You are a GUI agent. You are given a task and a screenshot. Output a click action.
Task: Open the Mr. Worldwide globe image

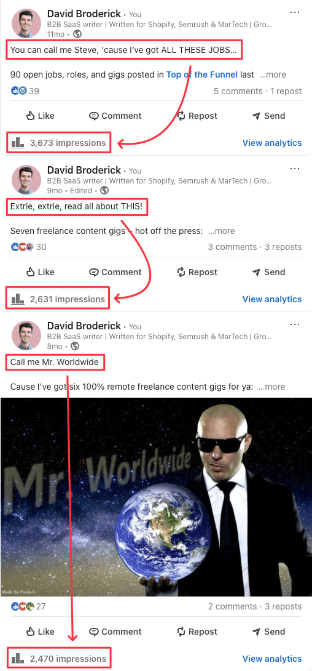click(x=156, y=497)
